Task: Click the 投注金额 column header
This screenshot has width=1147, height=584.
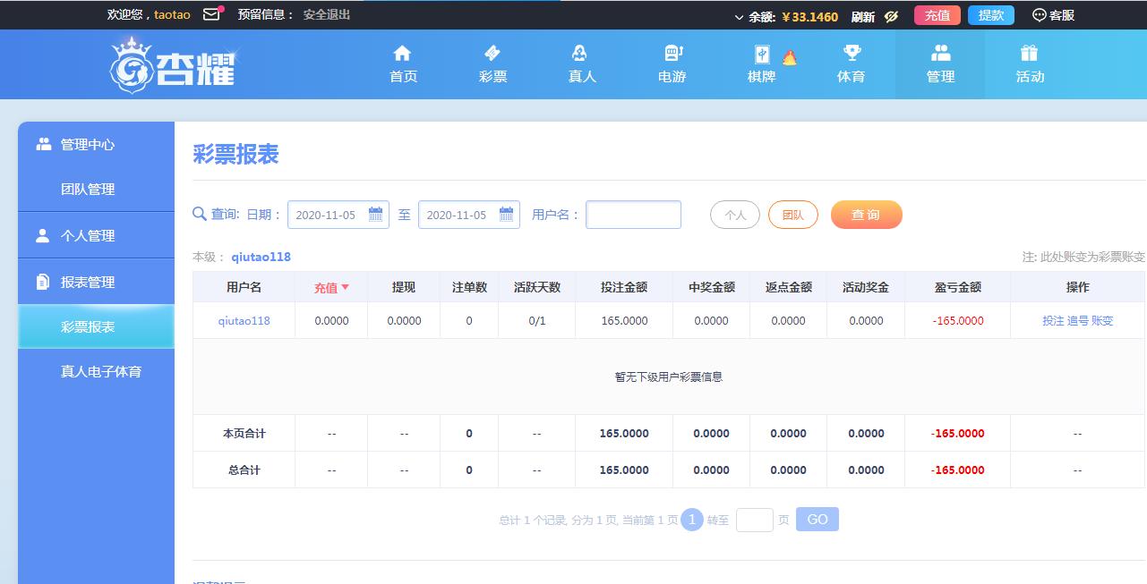Action: pyautogui.click(x=624, y=287)
